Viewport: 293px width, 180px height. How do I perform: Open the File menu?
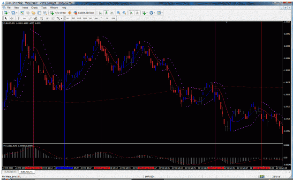click(x=9, y=7)
